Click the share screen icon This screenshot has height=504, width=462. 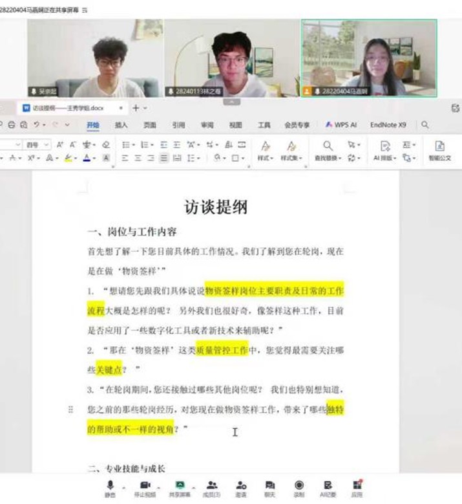tap(180, 487)
